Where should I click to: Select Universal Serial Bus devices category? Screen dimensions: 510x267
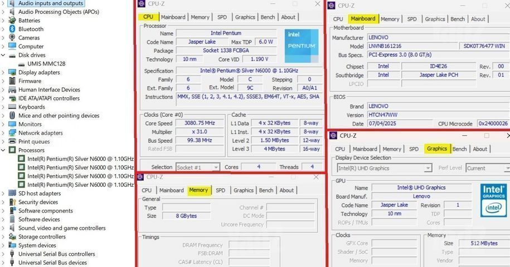point(52,263)
